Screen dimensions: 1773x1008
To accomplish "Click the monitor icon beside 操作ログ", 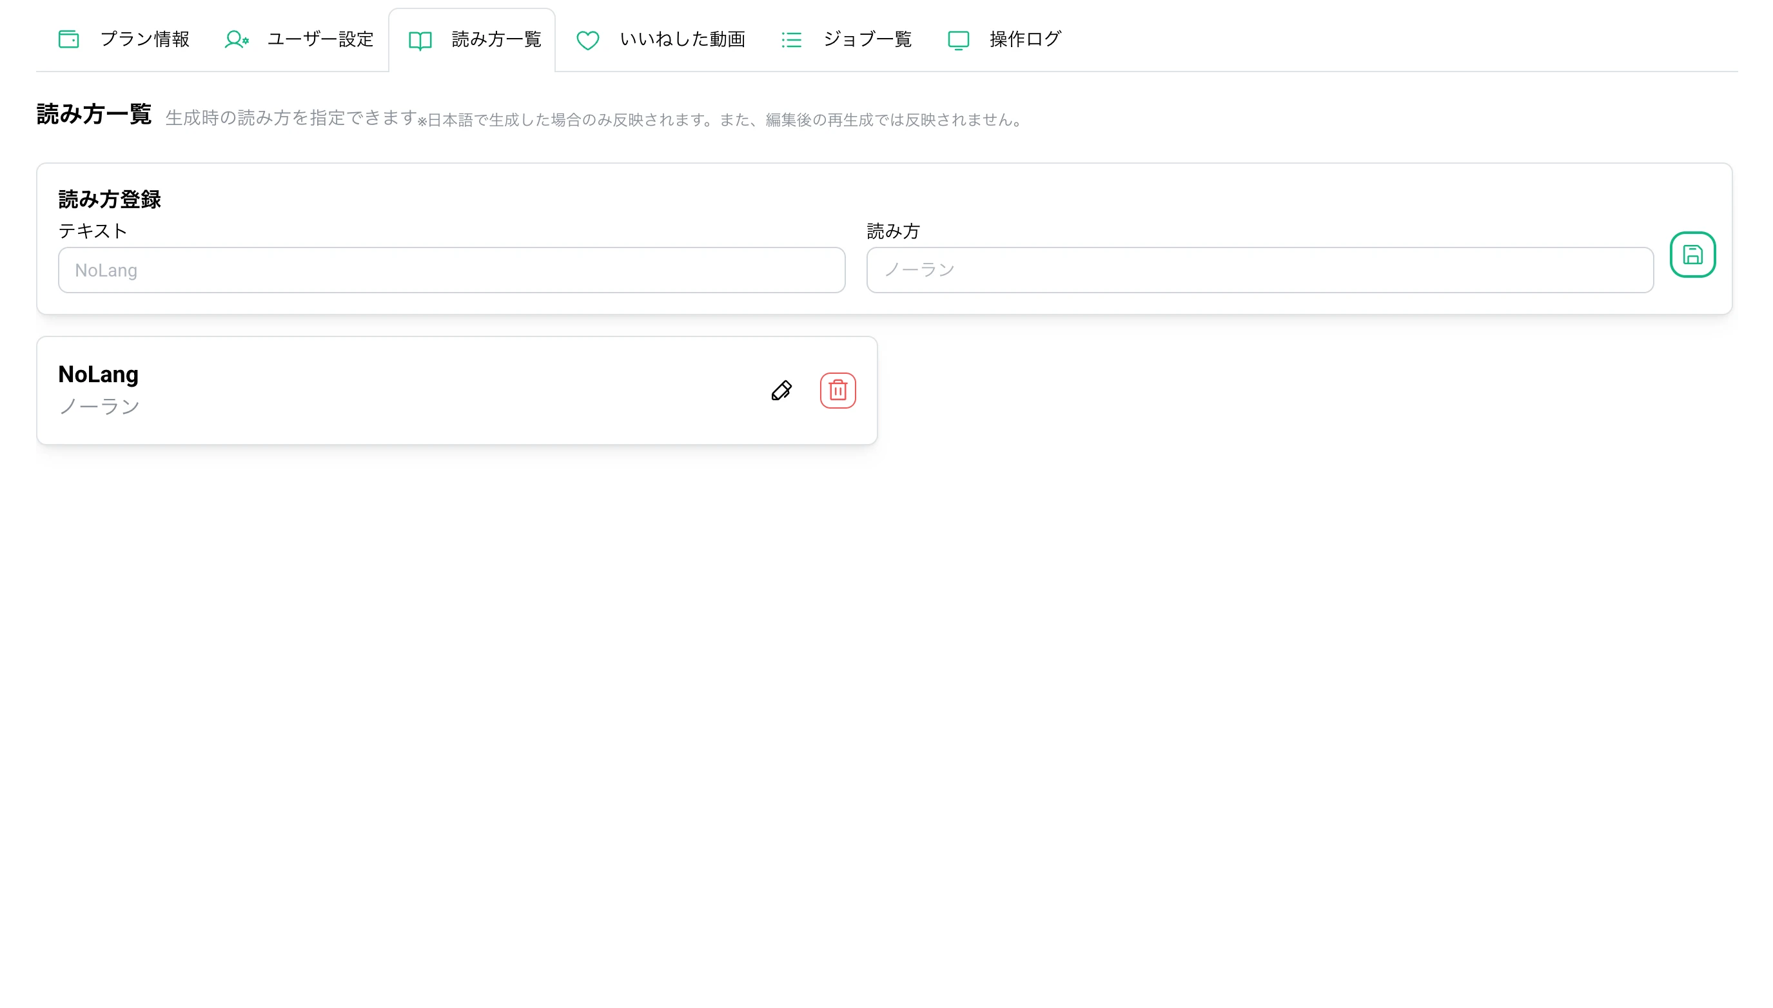I will pyautogui.click(x=959, y=40).
